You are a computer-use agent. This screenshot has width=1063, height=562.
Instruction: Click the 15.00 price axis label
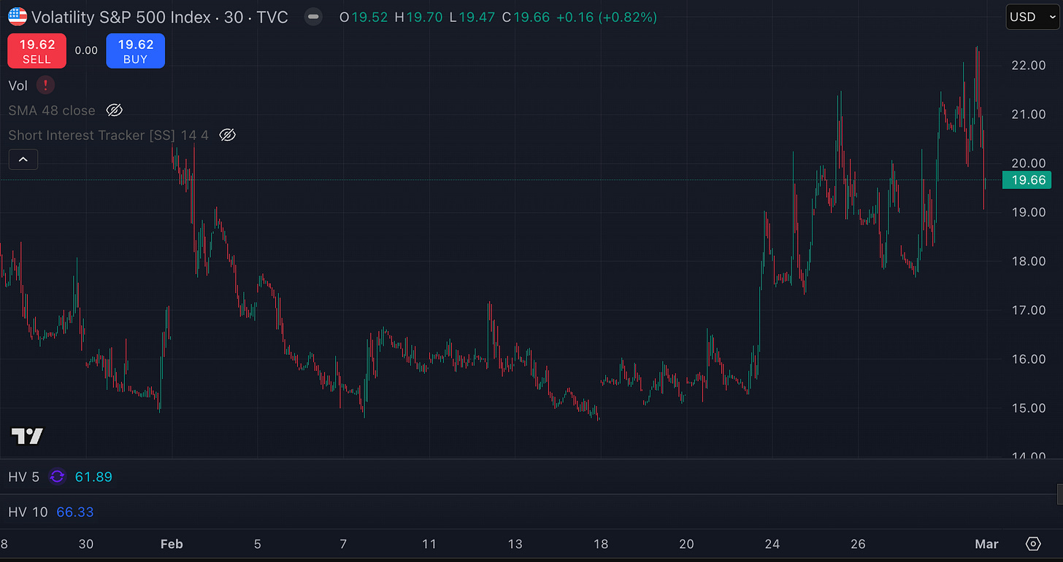[1028, 408]
